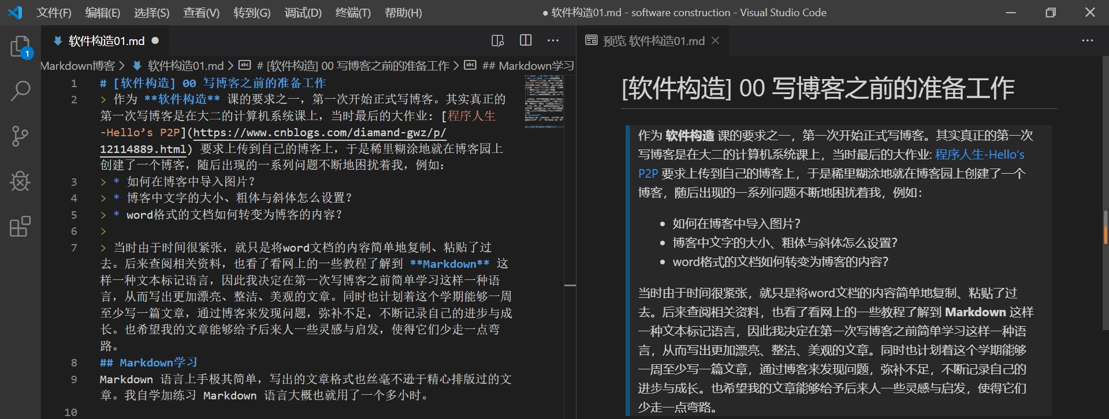Viewport: 1109px width, 419px height.
Task: Click the # [软件构造] 00 heading in editor
Action: point(213,83)
